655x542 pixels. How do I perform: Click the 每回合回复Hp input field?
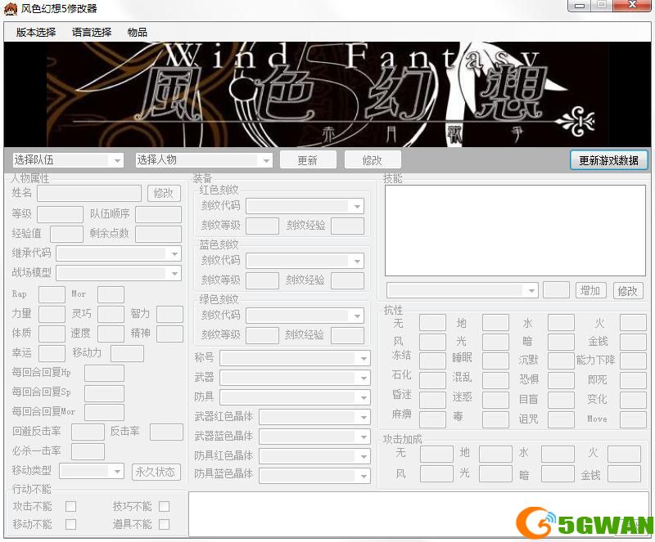coord(104,373)
